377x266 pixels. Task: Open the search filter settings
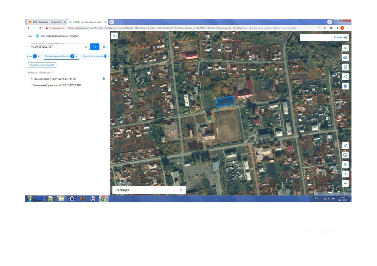[104, 47]
